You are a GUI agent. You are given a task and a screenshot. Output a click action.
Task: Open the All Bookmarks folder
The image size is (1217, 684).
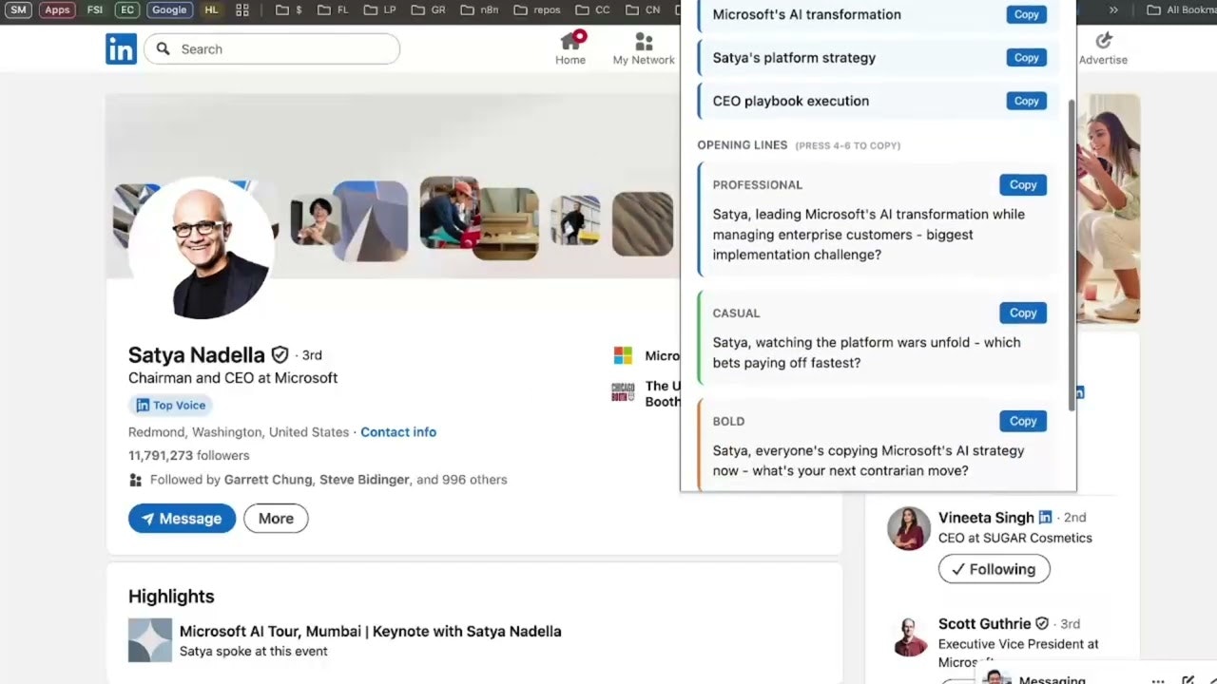click(1180, 9)
